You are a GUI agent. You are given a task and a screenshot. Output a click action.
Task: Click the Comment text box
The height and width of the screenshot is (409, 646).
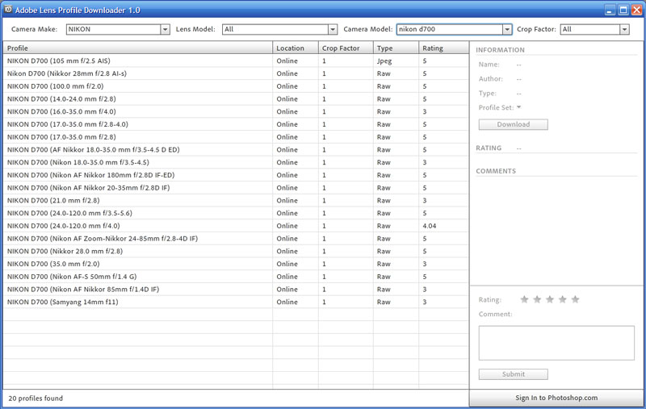[556, 343]
